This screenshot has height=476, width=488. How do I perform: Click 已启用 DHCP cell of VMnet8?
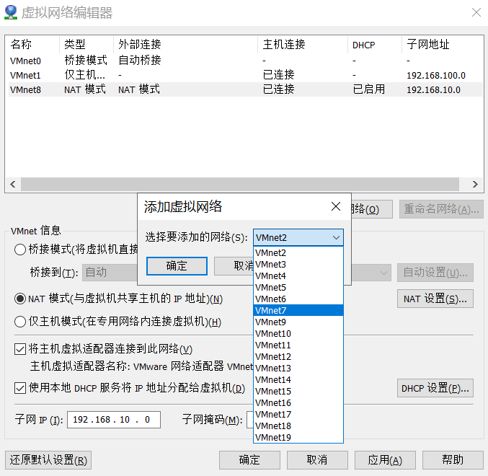369,89
